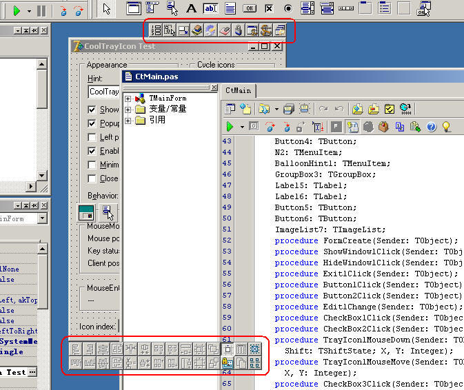Click the lock controls icon
The width and height of the screenshot is (464, 390).
point(226,362)
